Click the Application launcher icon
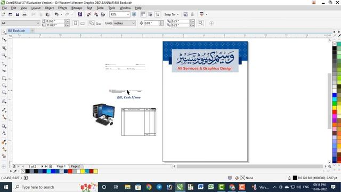 [201, 14]
